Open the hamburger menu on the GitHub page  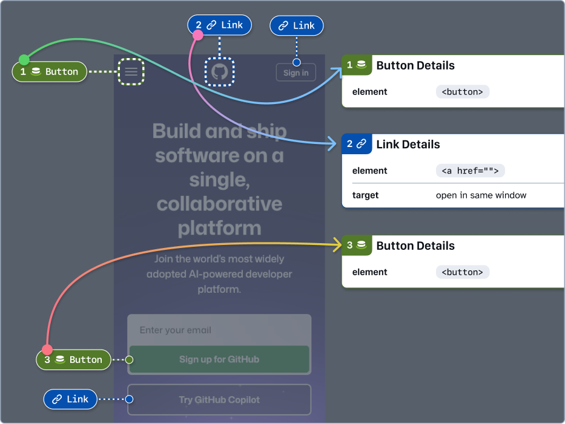click(x=131, y=71)
